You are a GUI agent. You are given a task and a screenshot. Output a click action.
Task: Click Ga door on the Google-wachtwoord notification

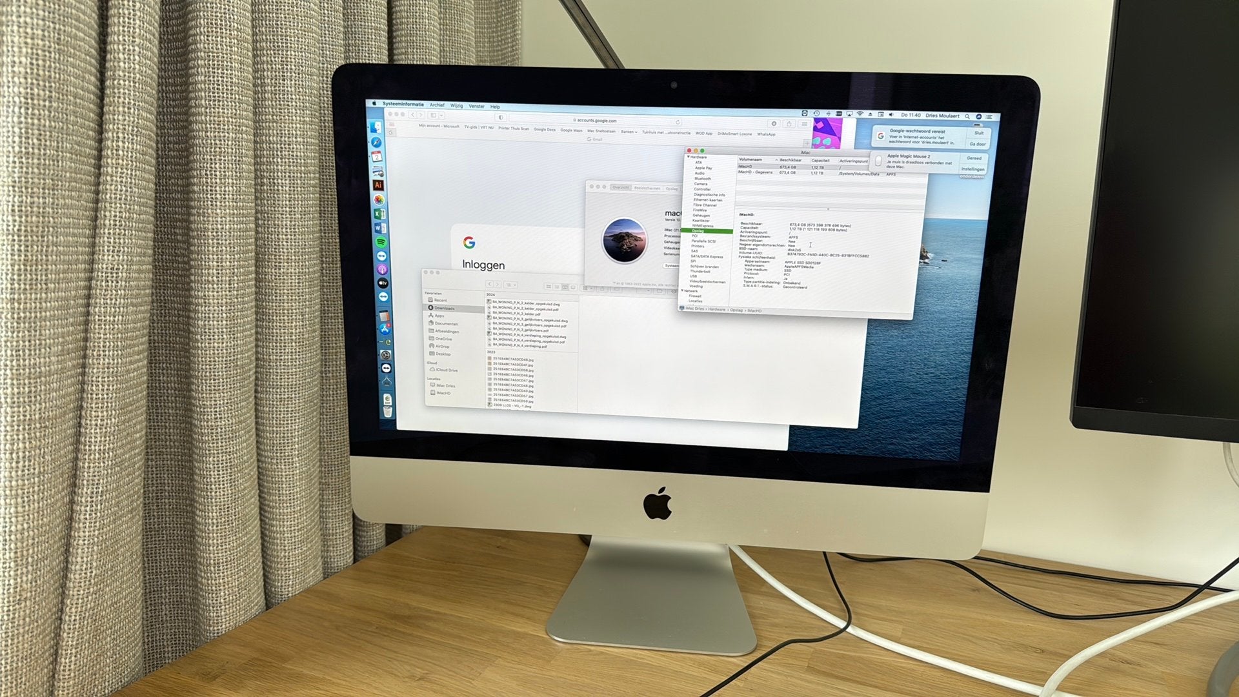(x=978, y=144)
